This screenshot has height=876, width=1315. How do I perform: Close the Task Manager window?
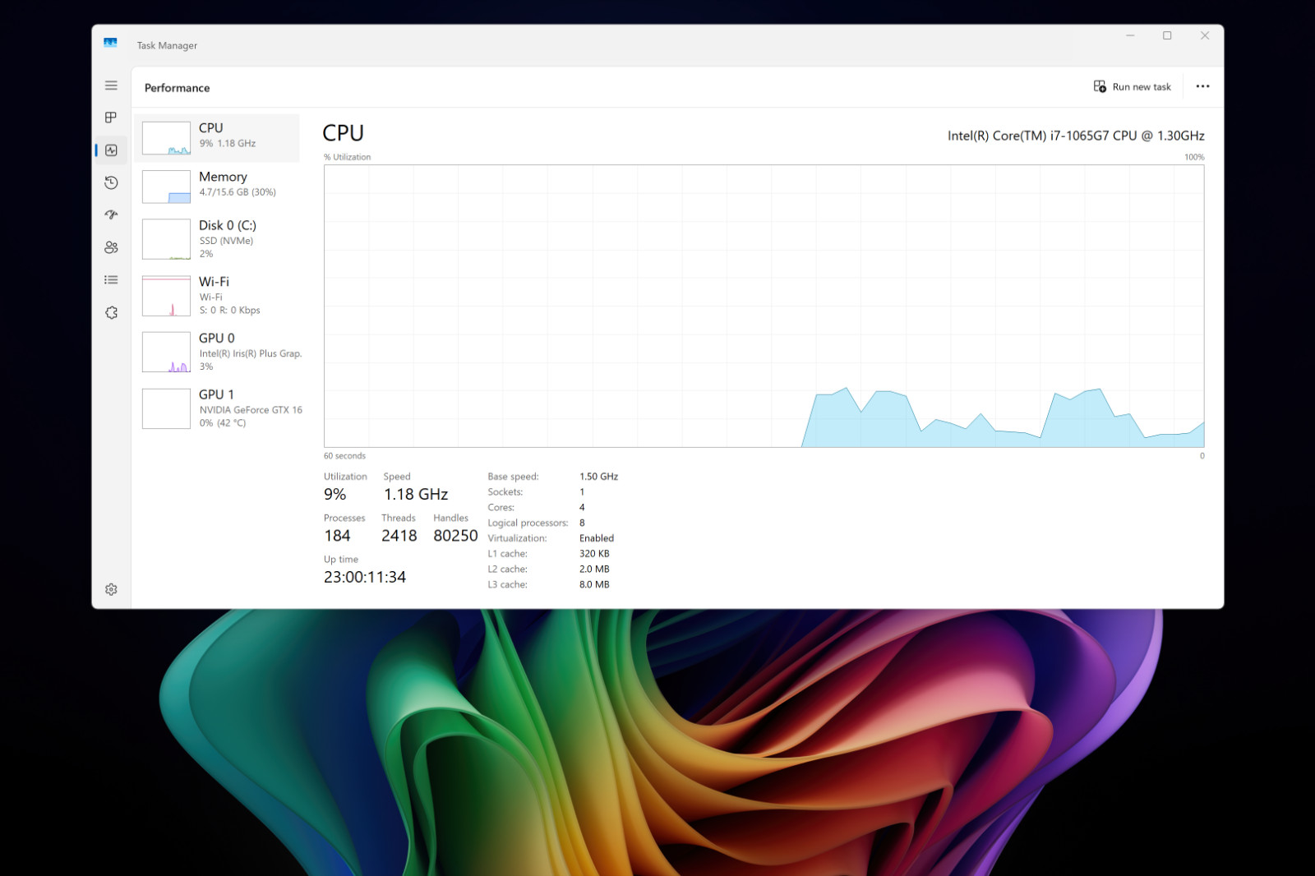coord(1205,35)
